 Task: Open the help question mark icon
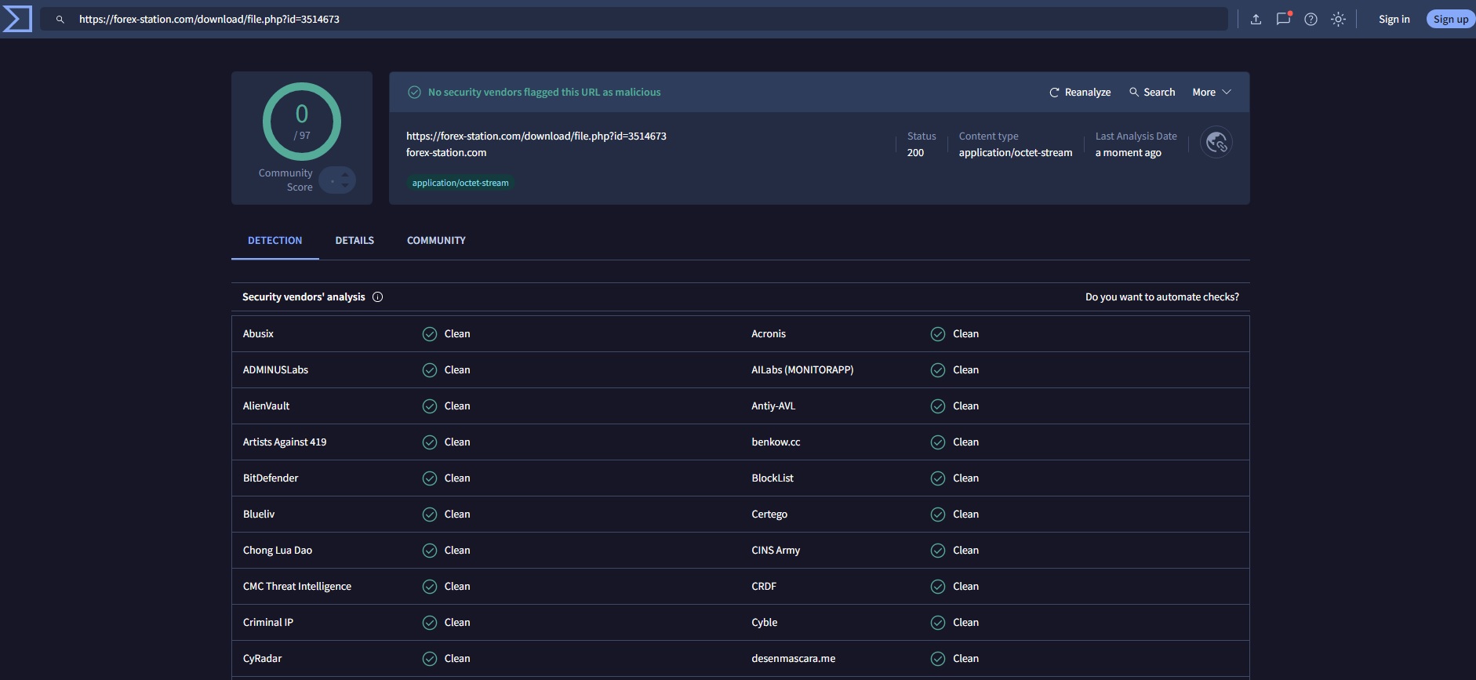coord(1311,20)
